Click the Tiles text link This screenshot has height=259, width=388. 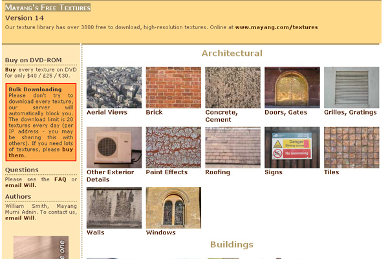(x=331, y=172)
